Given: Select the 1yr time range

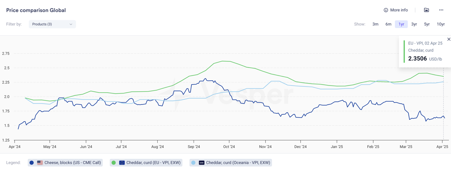Looking at the screenshot, I should click(x=401, y=24).
